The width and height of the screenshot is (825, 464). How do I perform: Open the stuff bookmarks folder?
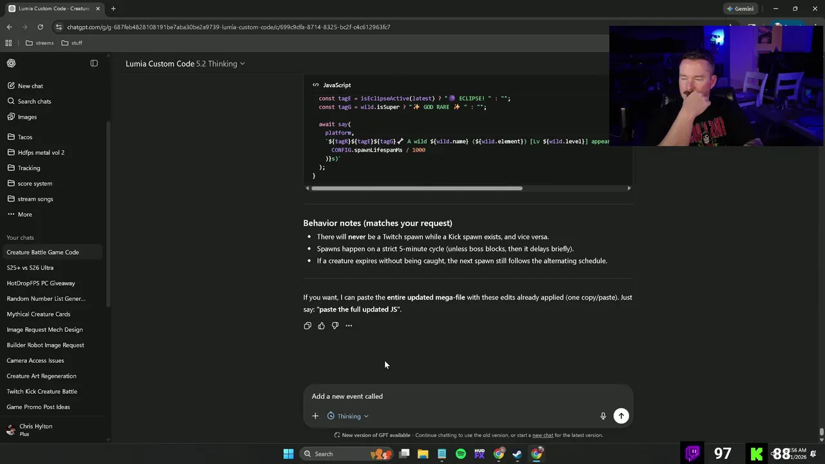(x=72, y=43)
